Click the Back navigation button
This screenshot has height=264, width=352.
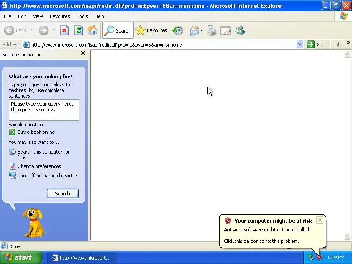(x=15, y=30)
